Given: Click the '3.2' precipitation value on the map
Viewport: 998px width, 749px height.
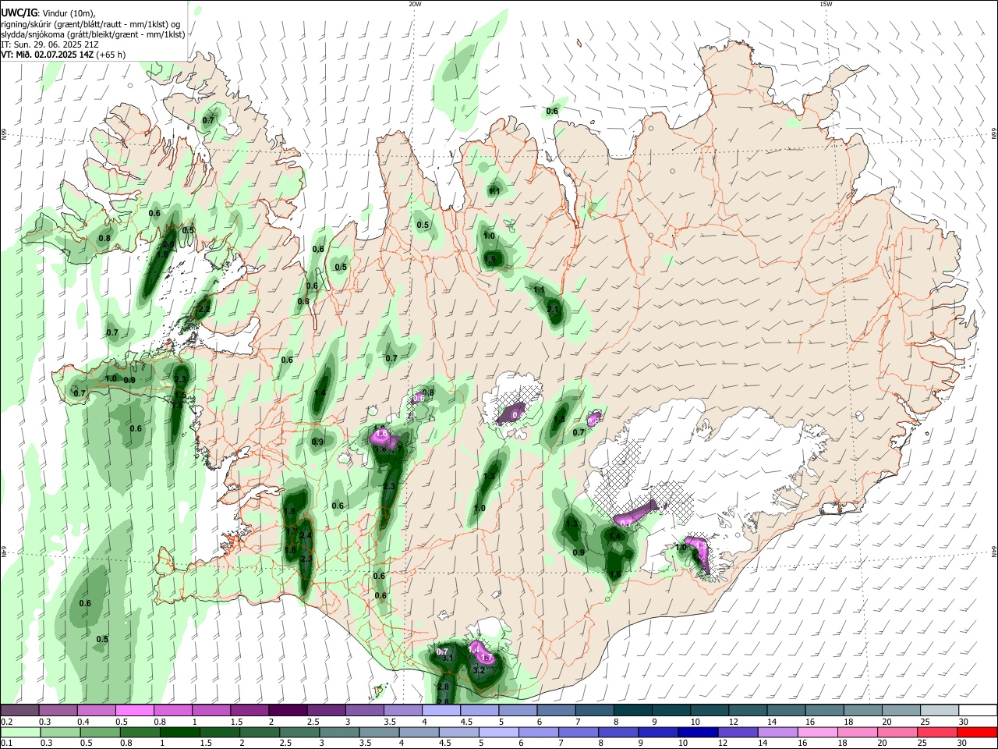Looking at the screenshot, I should [480, 670].
